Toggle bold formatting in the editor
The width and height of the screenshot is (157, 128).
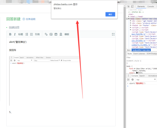pyautogui.click(x=10, y=34)
